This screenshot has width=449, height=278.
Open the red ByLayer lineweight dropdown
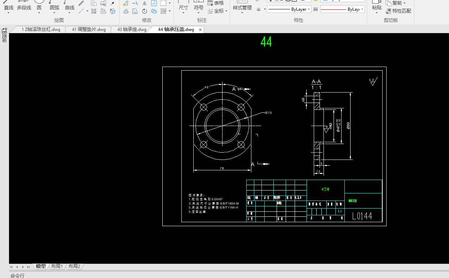click(x=362, y=9)
